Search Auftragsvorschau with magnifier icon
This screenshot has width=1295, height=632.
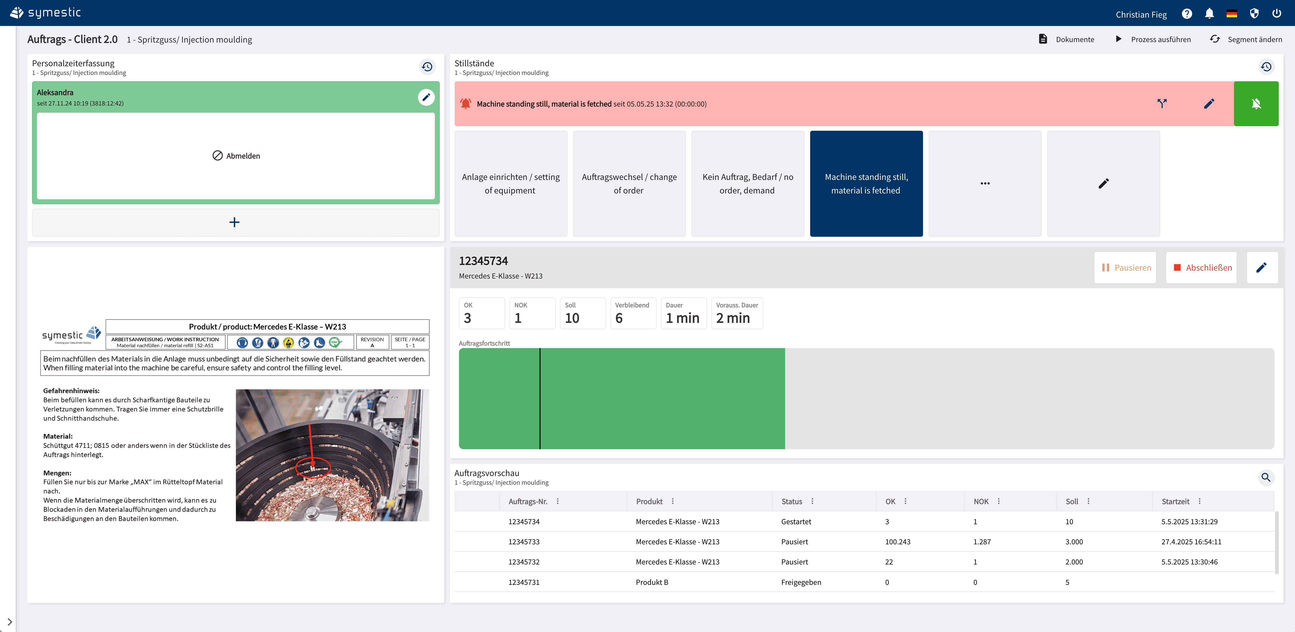[x=1266, y=477]
